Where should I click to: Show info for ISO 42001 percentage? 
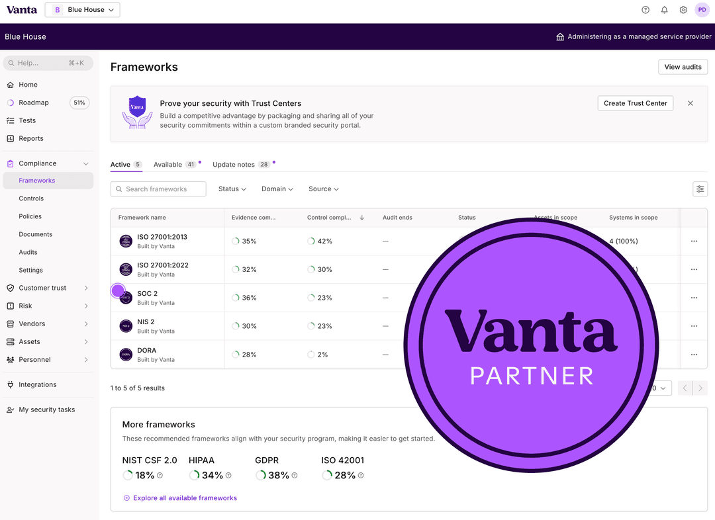(361, 475)
